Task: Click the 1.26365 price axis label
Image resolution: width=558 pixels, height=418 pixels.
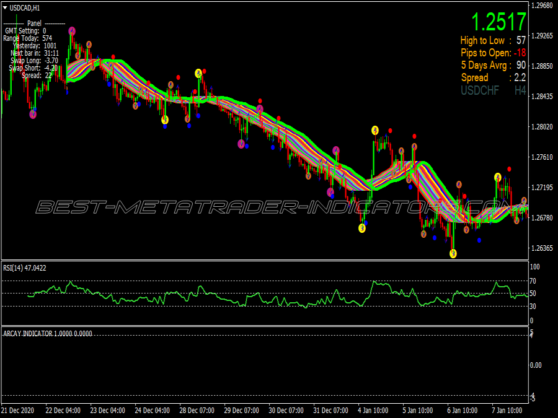Action: [542, 248]
